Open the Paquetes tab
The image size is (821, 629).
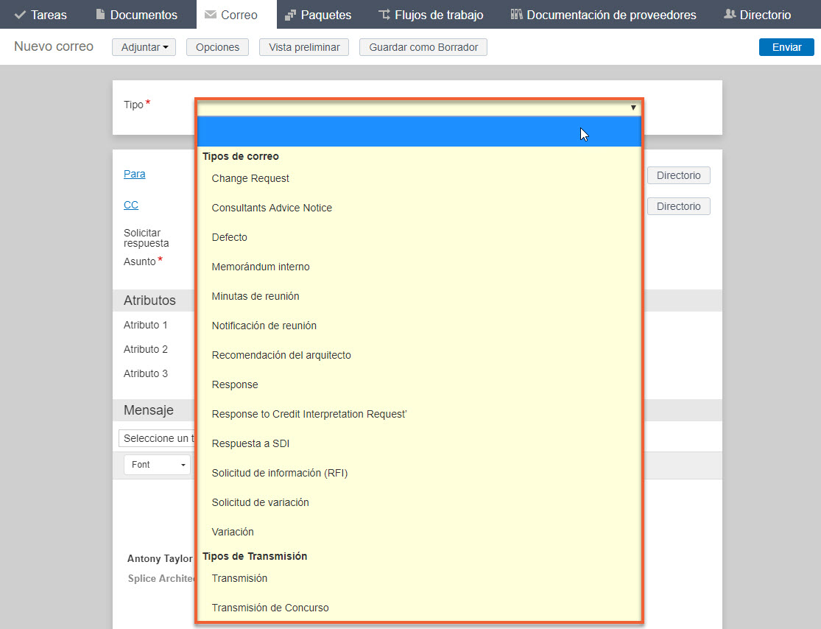318,15
